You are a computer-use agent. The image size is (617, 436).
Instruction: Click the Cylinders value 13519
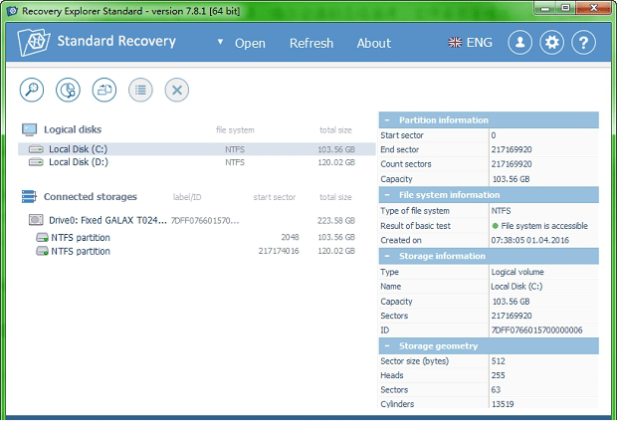(x=503, y=404)
